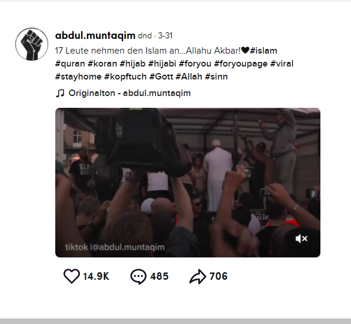Screen dimensions: 351x324
Task: Open the #foryoupage hashtag
Action: 240,64
